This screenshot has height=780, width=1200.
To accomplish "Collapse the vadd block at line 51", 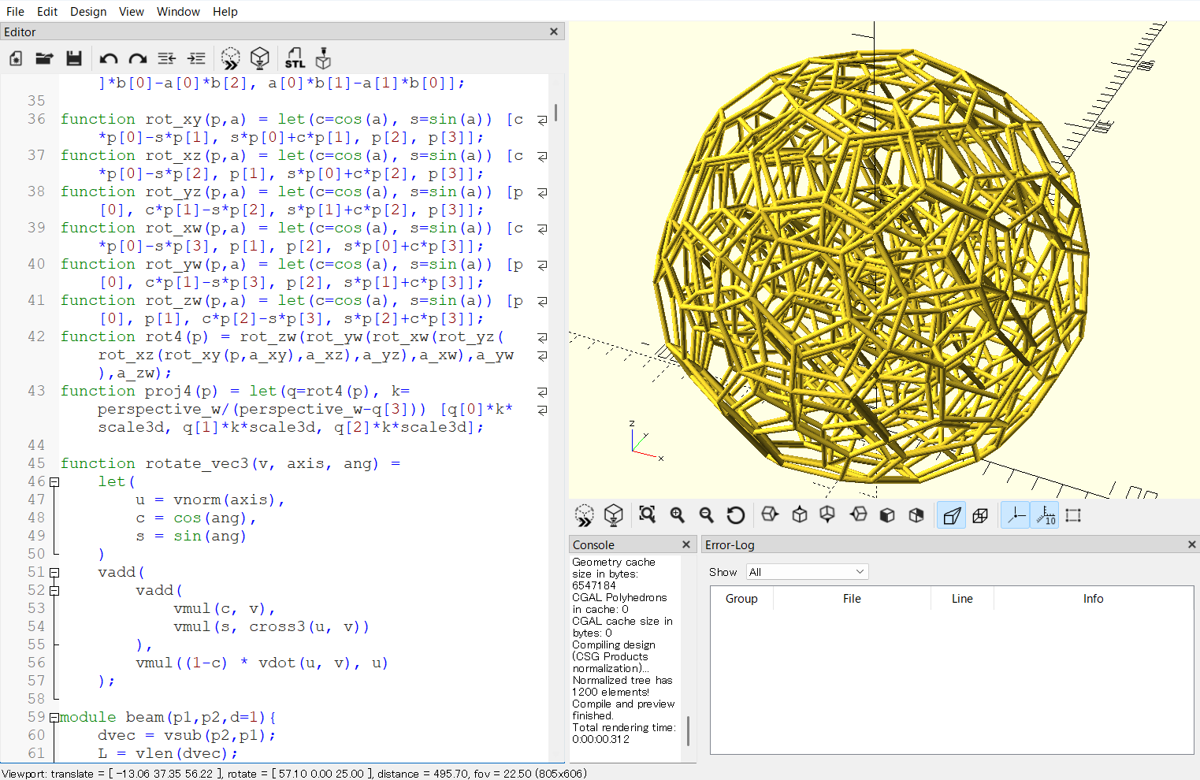I will point(54,572).
